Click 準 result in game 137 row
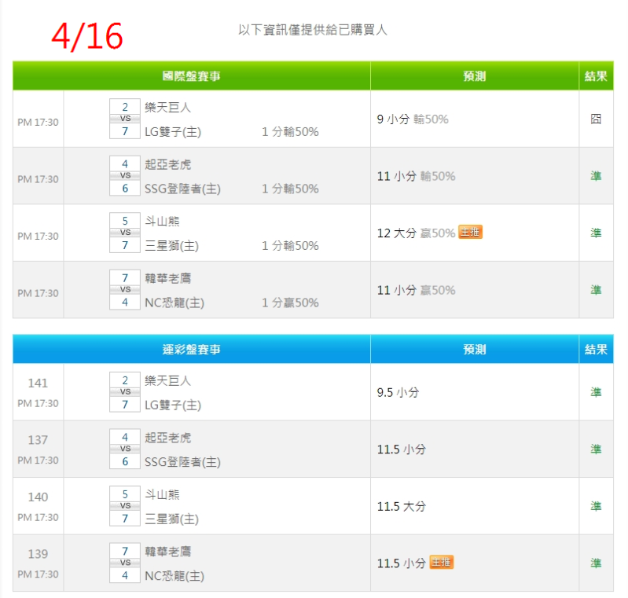Image resolution: width=628 pixels, height=598 pixels. (596, 449)
